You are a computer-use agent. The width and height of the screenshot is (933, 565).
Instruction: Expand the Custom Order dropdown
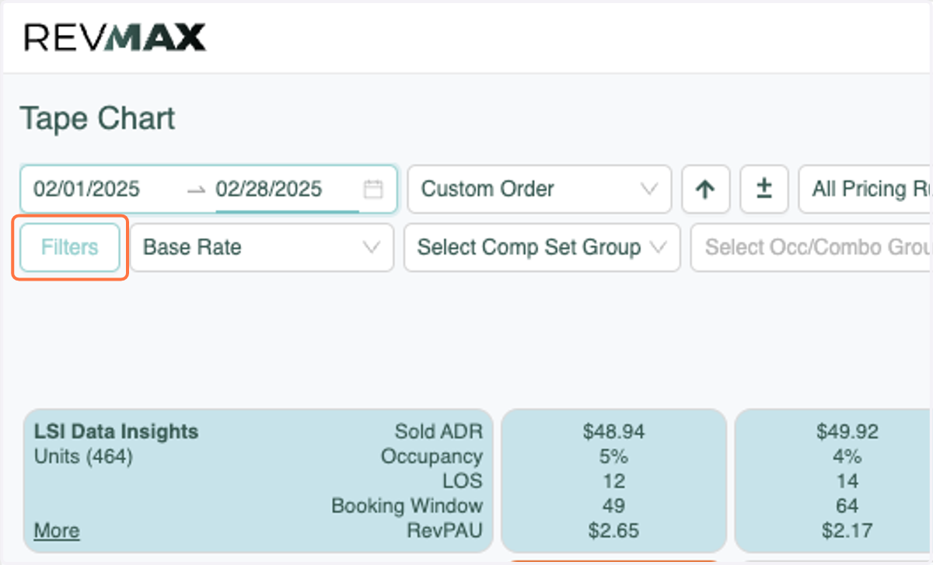pyautogui.click(x=540, y=189)
